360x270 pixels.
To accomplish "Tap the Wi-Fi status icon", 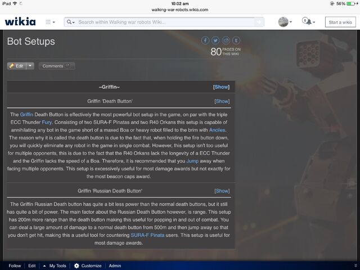I will [15, 3].
